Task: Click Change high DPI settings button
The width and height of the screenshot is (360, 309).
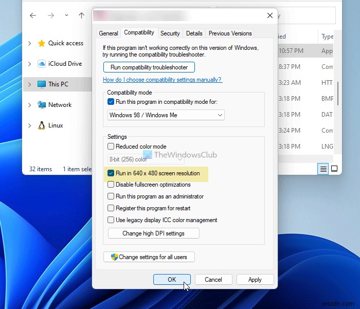Action: pyautogui.click(x=154, y=233)
